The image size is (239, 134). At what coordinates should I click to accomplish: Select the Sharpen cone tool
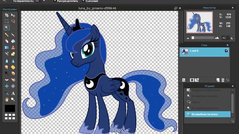13,61
